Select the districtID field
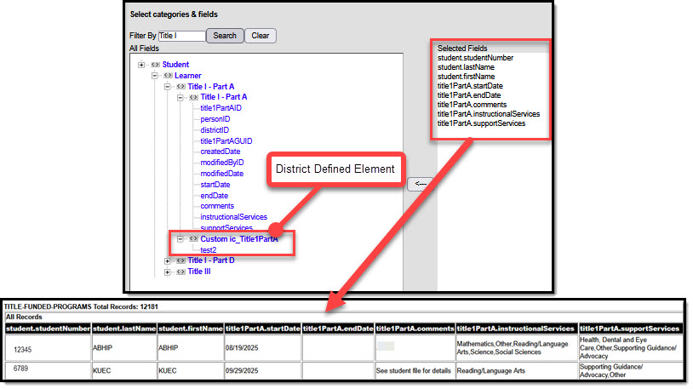693x389 pixels. click(215, 130)
